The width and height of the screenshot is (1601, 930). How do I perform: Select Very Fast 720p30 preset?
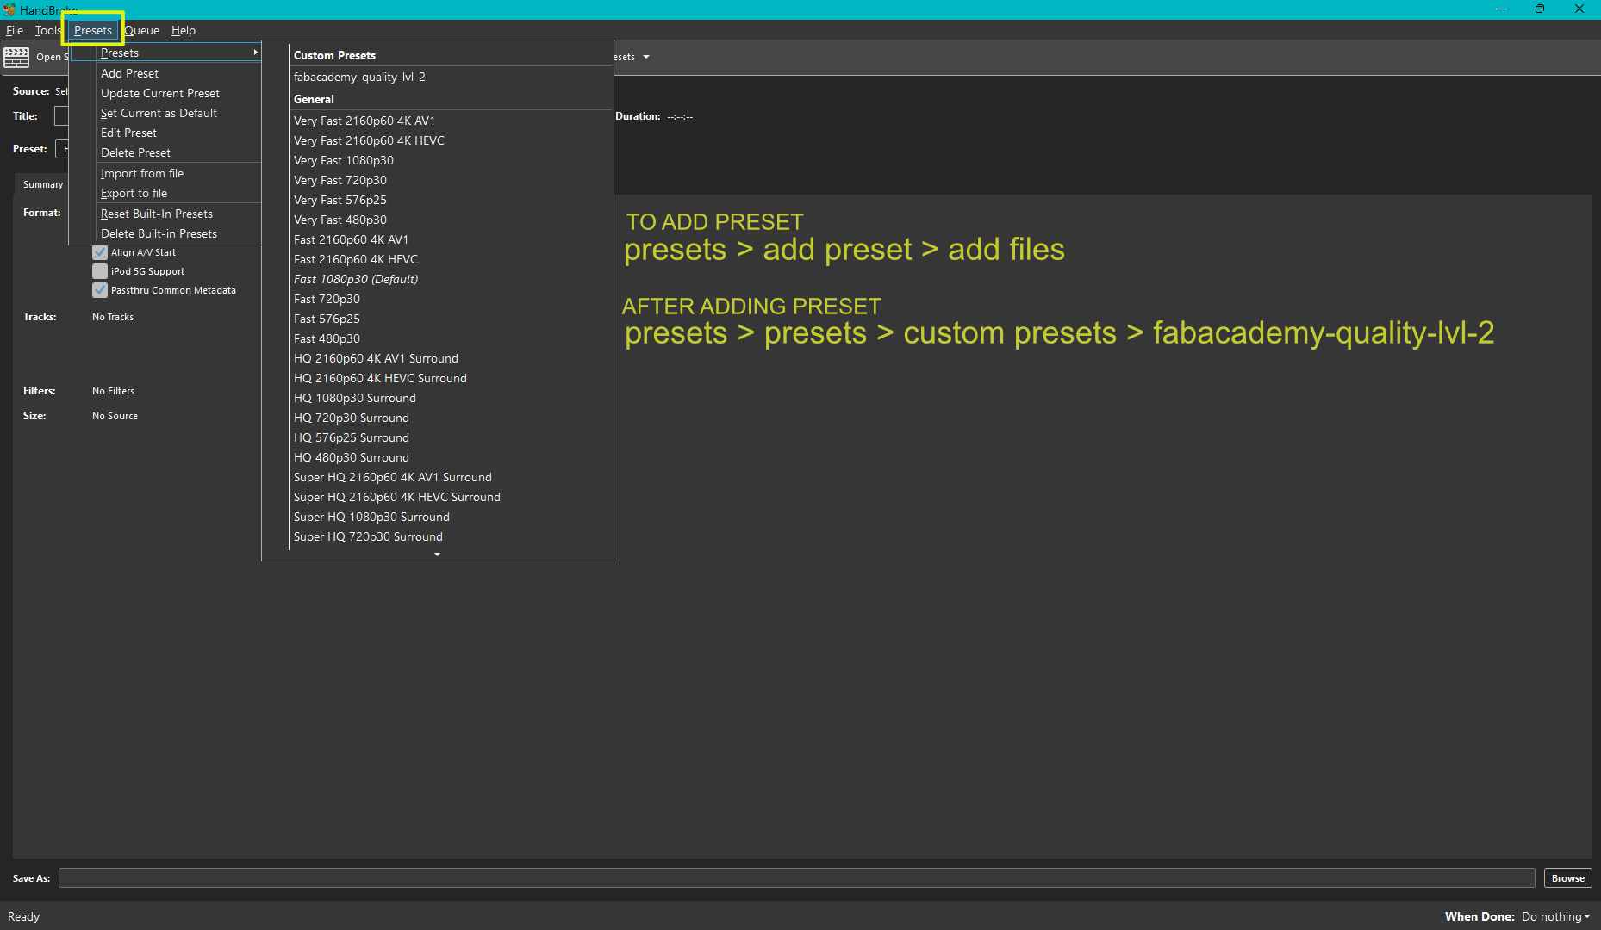pos(450,180)
